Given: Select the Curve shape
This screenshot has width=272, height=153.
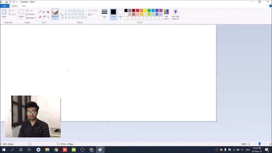Looking at the screenshot, I should point(65,11).
